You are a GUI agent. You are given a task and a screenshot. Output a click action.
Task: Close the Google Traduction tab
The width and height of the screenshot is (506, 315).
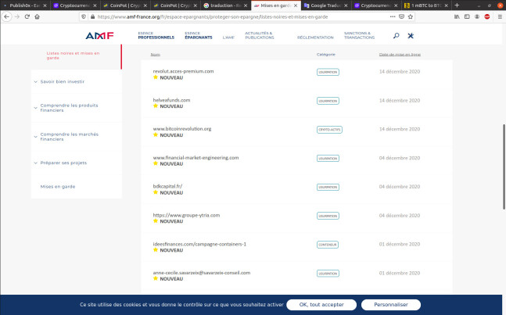[346, 5]
